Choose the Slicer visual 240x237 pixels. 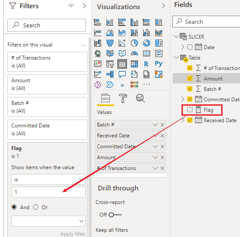pyautogui.click(x=110, y=64)
